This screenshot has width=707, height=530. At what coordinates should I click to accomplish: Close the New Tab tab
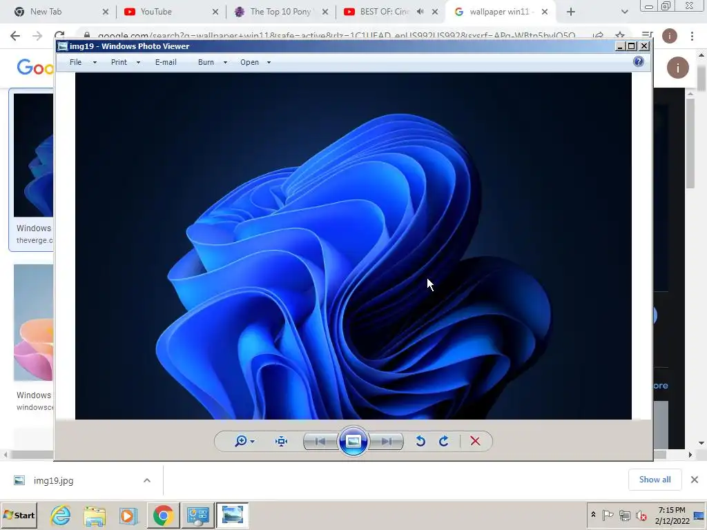[x=106, y=12]
